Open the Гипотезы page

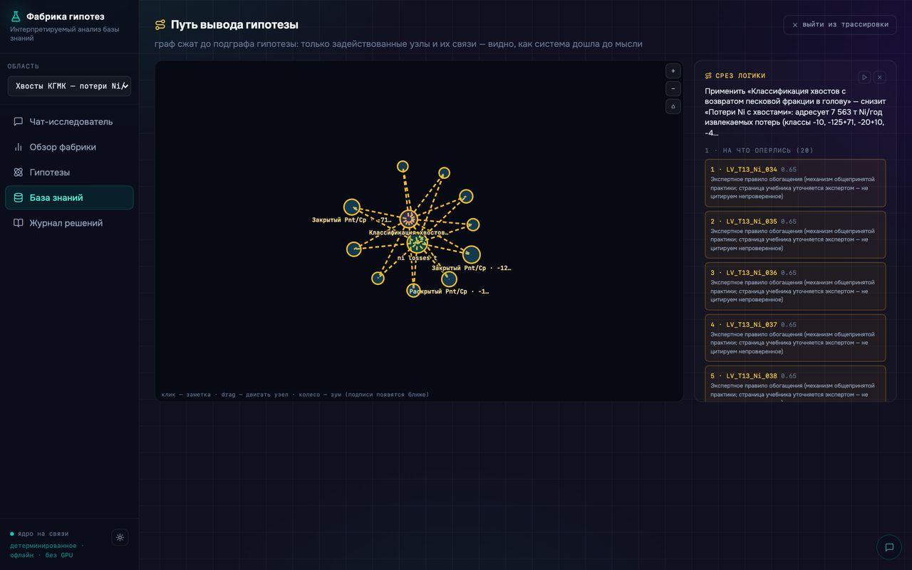69,172
